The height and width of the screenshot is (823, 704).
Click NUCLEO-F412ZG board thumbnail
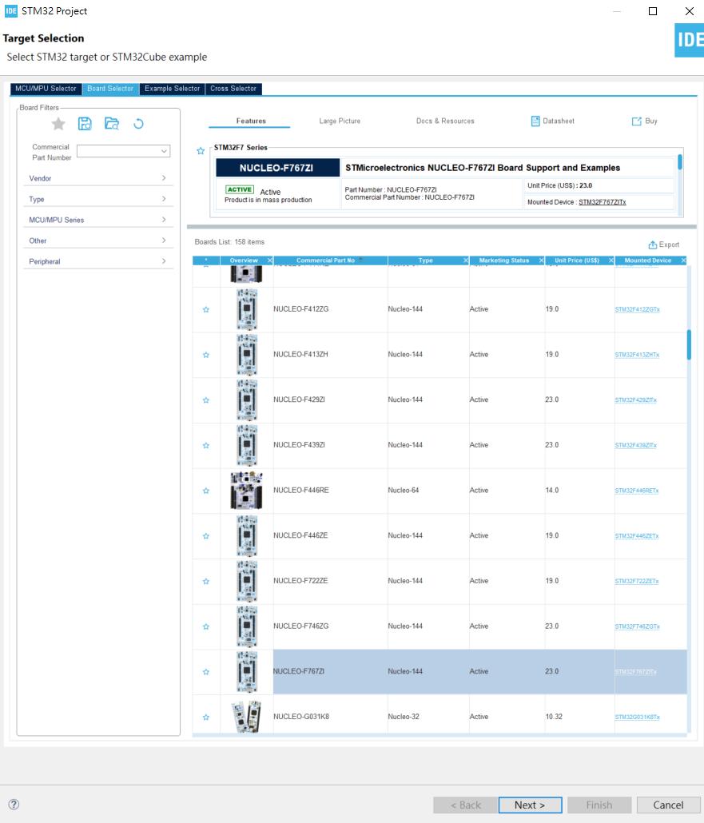247,310
